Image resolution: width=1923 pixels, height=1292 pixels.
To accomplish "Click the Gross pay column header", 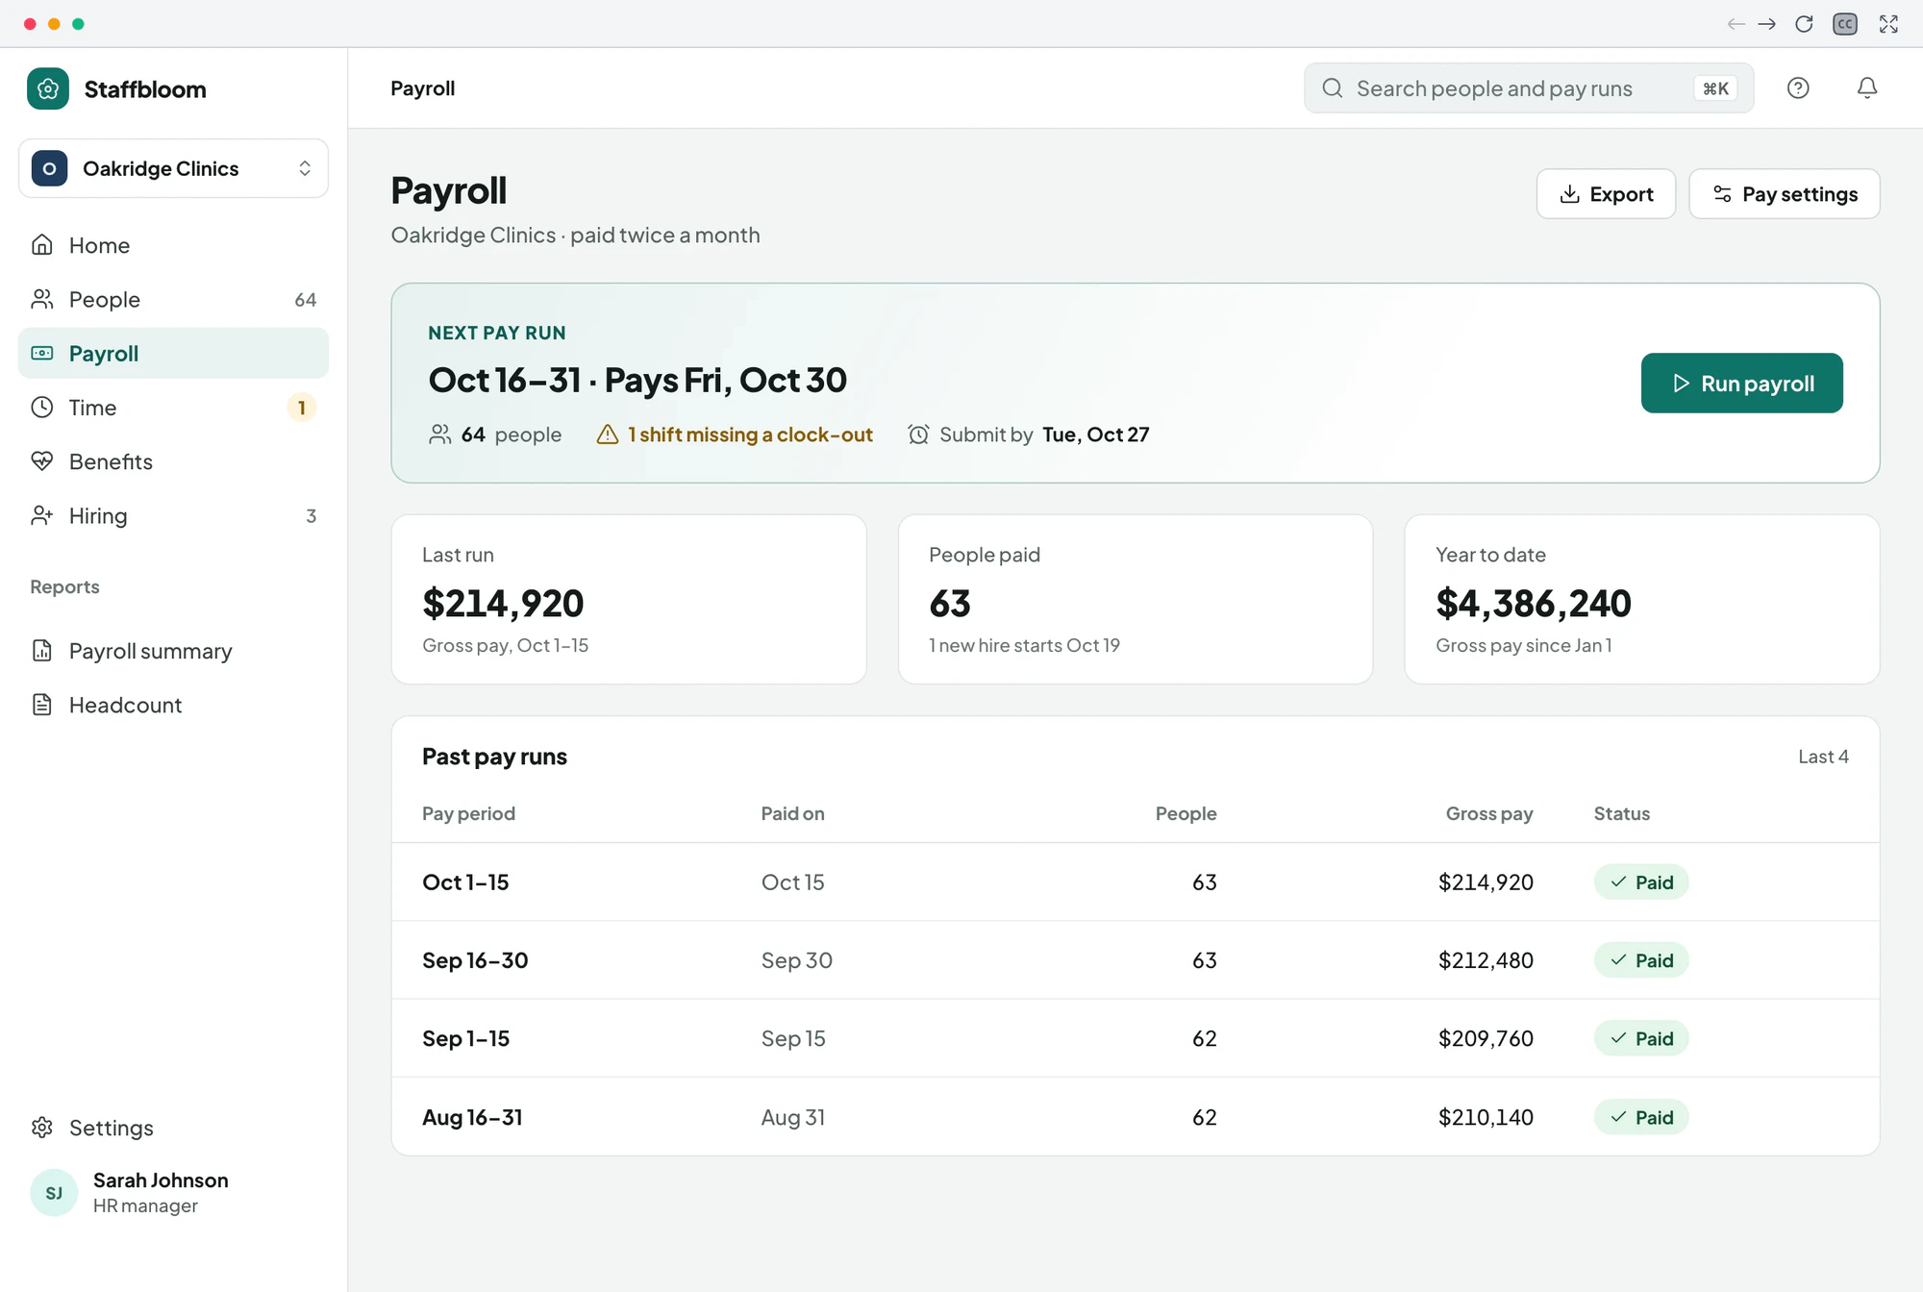I will click(1489, 813).
